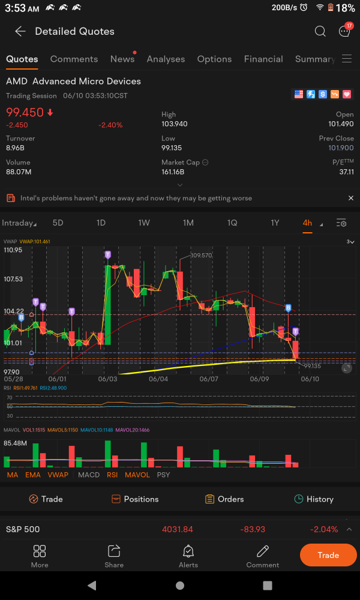The image size is (360, 600).
Task: Toggle the MA indicator
Action: pyautogui.click(x=12, y=475)
